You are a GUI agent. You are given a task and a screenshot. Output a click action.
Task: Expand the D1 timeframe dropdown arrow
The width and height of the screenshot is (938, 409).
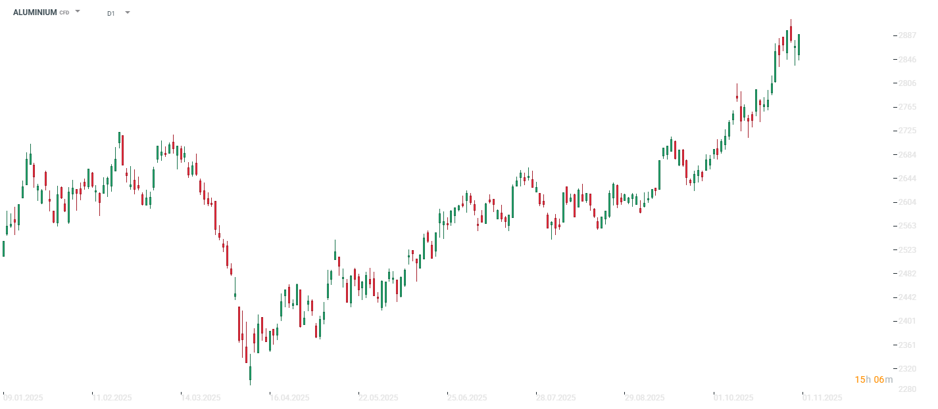pyautogui.click(x=127, y=12)
